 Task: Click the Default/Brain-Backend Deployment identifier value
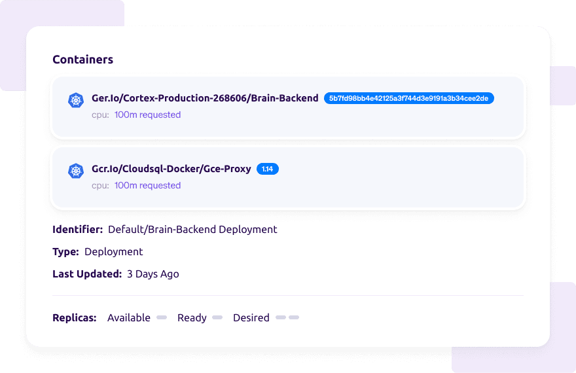192,230
